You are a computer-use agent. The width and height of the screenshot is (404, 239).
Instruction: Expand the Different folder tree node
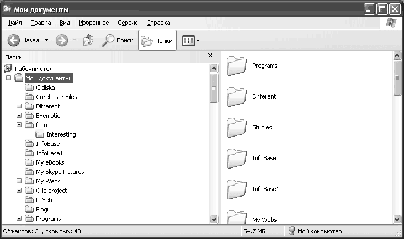click(19, 106)
